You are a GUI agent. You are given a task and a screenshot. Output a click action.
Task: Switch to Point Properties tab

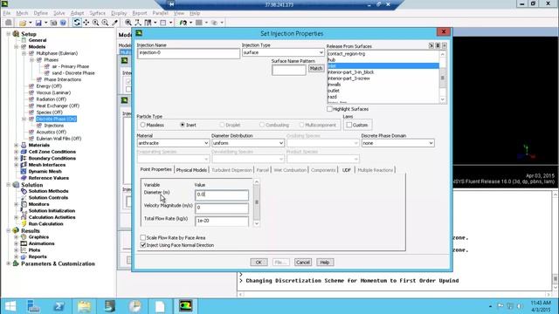(x=155, y=169)
